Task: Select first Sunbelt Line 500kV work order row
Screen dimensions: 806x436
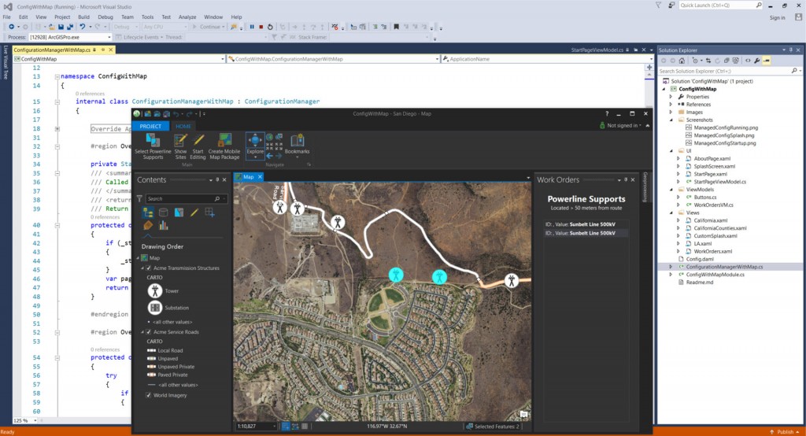Action: [586, 224]
